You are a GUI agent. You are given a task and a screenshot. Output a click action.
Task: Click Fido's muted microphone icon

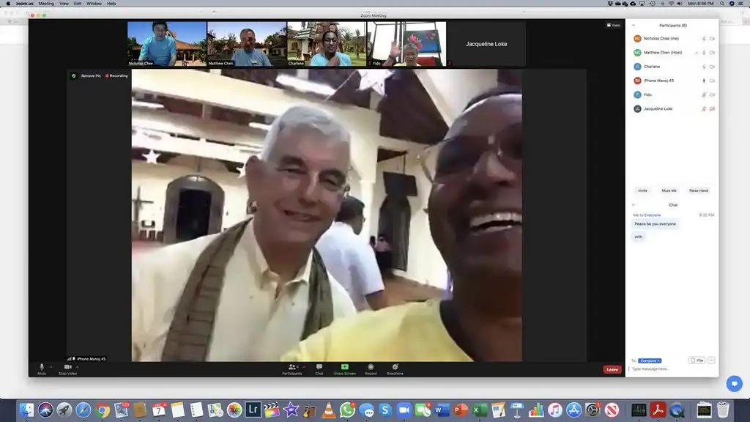click(704, 95)
